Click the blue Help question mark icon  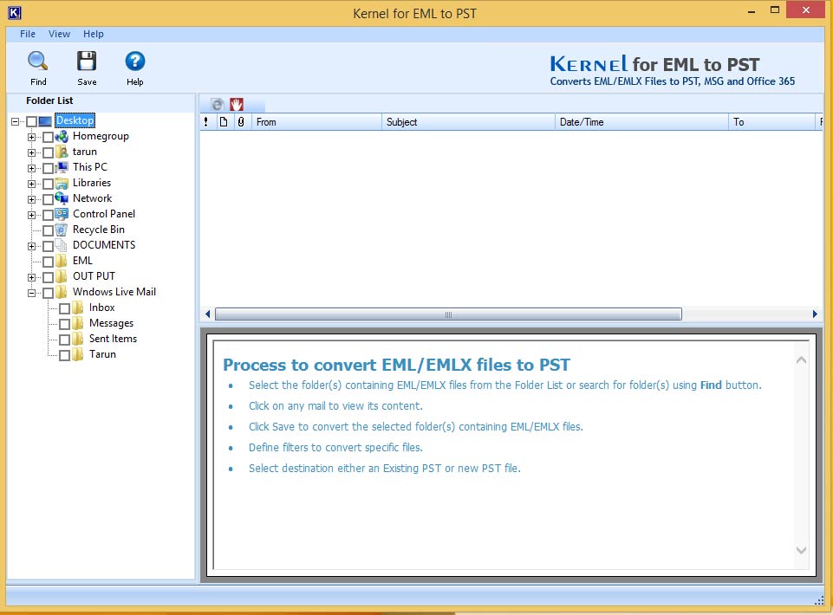[135, 61]
